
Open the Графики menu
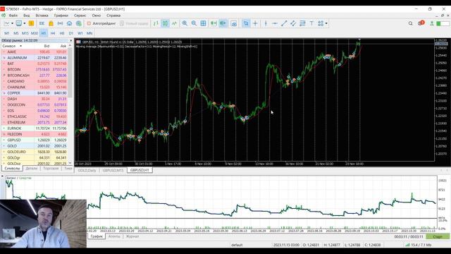[61, 16]
